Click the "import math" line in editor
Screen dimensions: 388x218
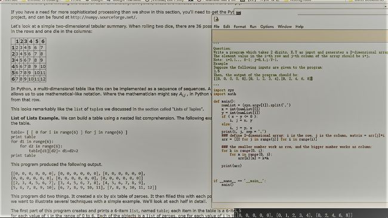224,94
